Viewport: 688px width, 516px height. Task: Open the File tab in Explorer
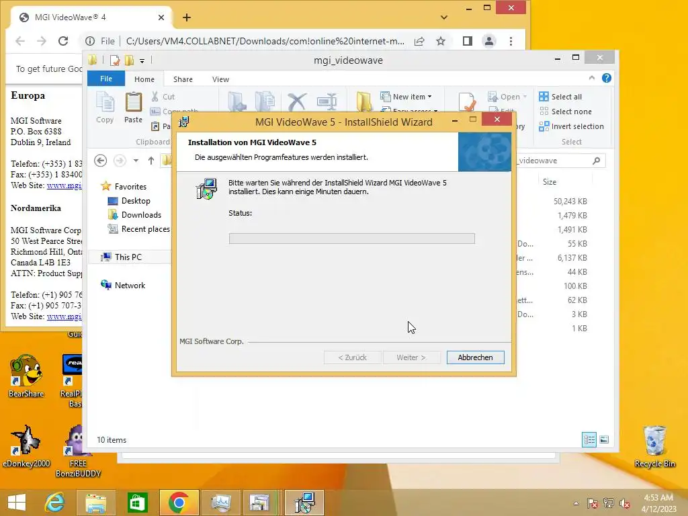pos(106,79)
